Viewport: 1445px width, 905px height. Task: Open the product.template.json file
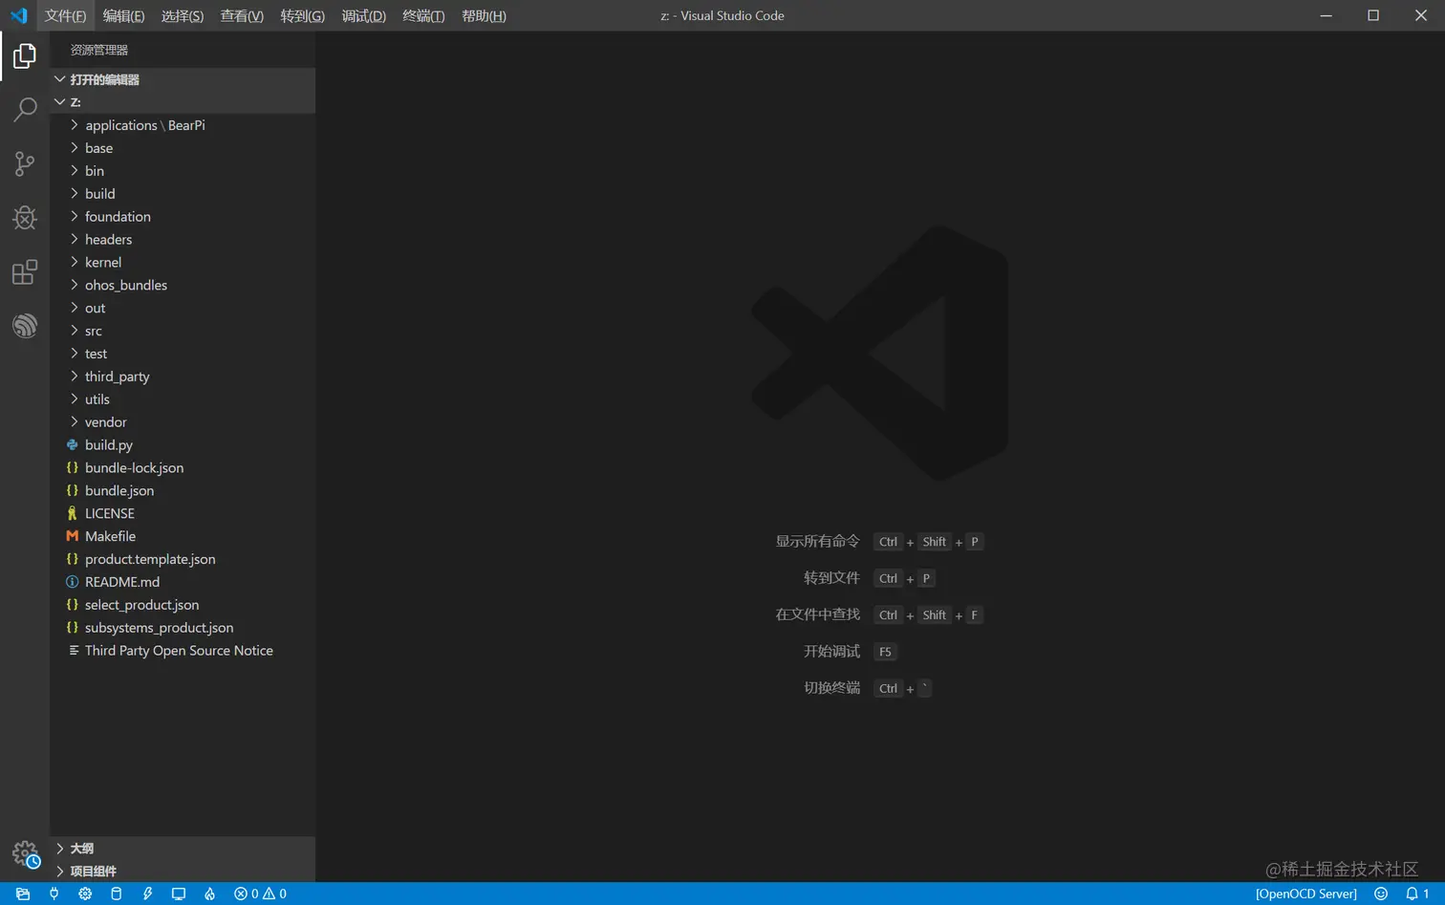183,560
